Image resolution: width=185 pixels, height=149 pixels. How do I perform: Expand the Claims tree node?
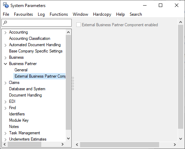(5, 83)
